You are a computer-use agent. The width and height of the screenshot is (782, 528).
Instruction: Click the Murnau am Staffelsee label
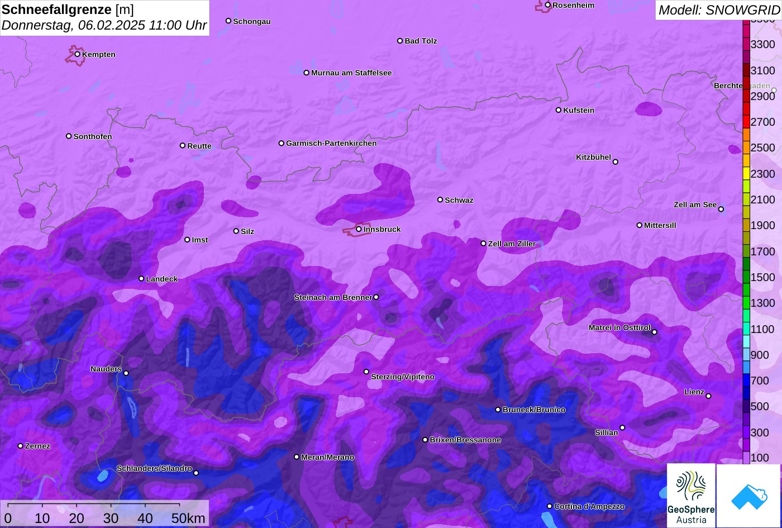[x=351, y=73]
